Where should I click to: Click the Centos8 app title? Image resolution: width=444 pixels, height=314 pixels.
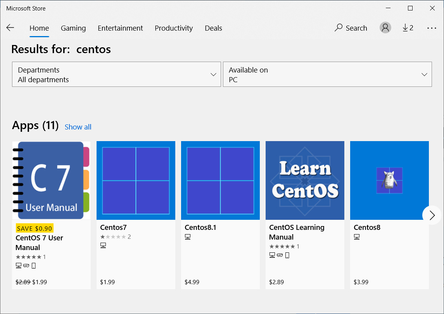tap(367, 228)
